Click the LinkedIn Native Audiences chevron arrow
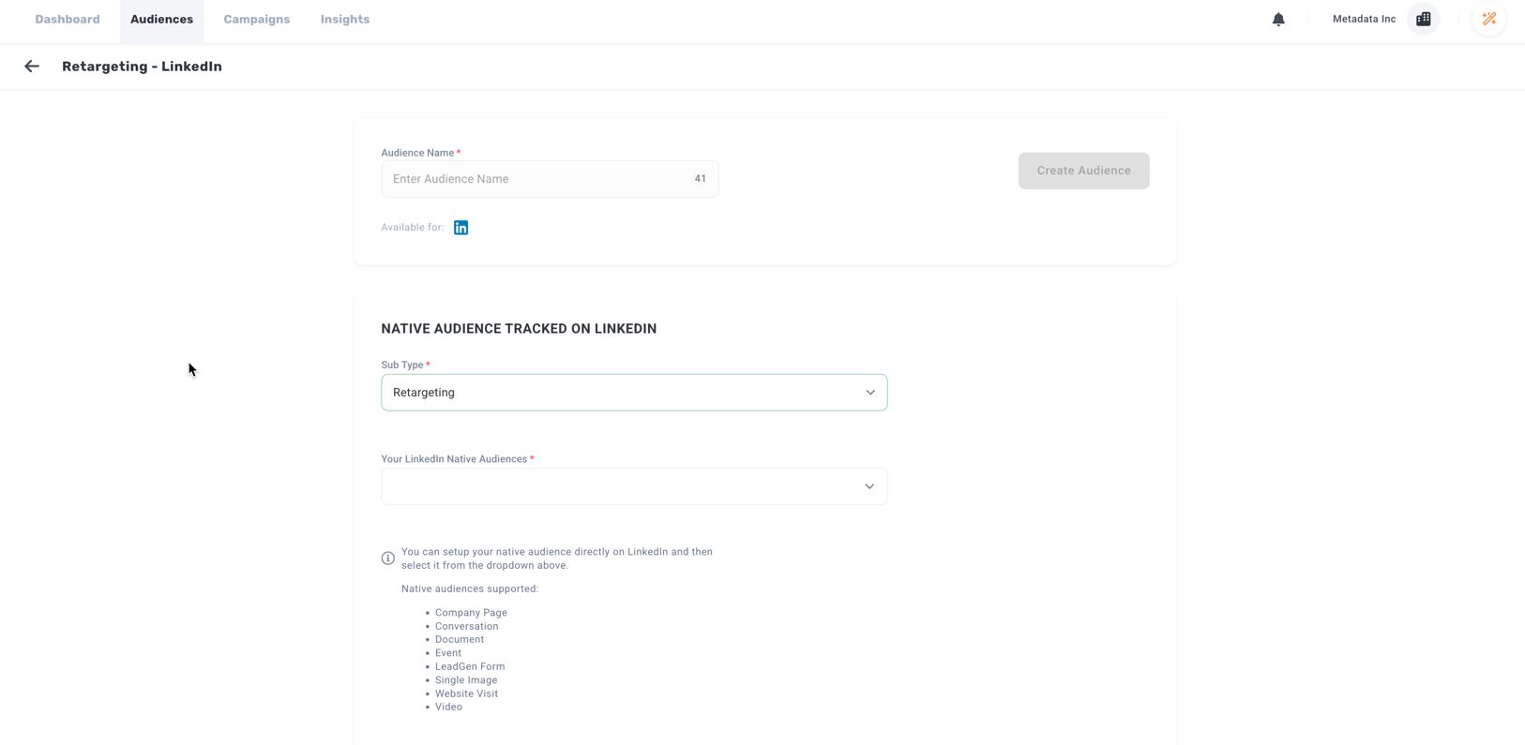The image size is (1525, 745). coord(869,486)
